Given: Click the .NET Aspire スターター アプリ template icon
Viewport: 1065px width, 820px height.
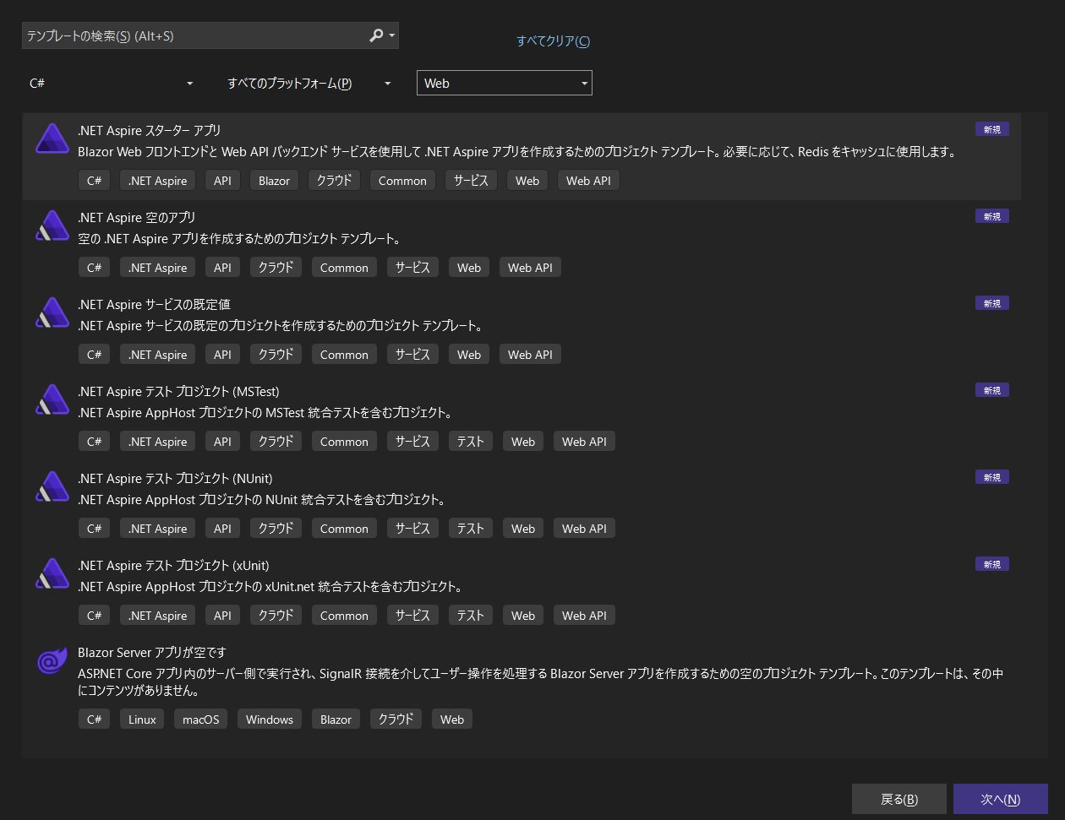Looking at the screenshot, I should [52, 138].
